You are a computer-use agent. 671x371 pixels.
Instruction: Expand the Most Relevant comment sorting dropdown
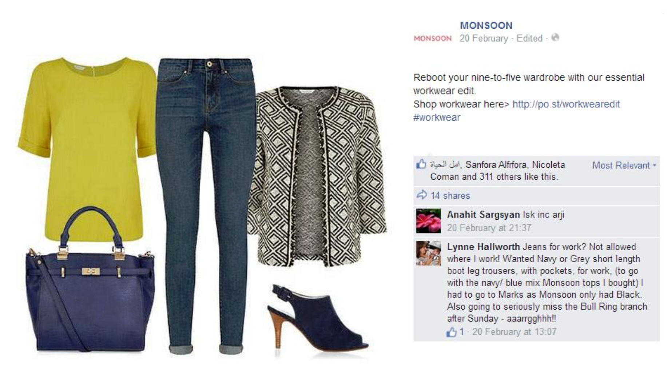coord(624,165)
